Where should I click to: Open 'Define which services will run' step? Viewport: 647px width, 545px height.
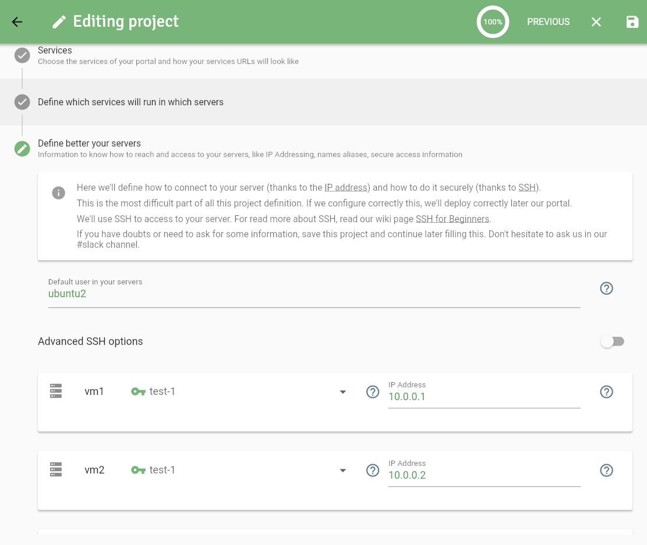click(x=130, y=102)
